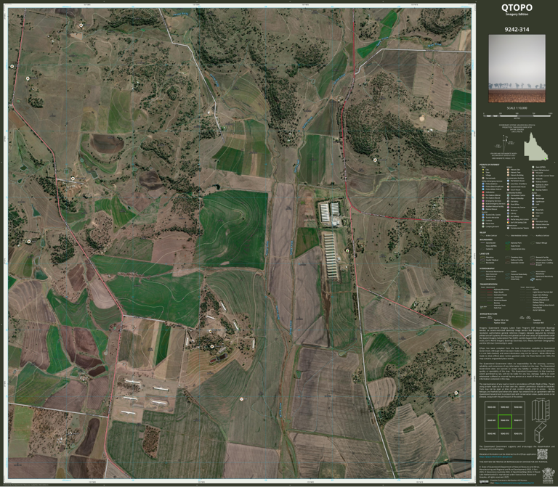Click the Queensland state locator map

tap(536, 147)
